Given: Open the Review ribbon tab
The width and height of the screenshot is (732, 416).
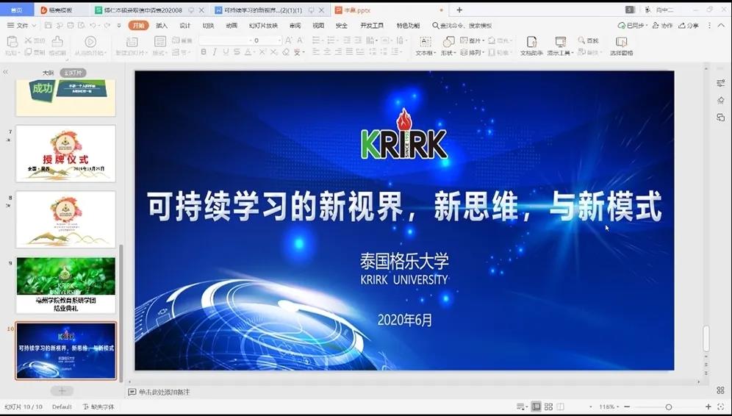Looking at the screenshot, I should click(x=295, y=25).
